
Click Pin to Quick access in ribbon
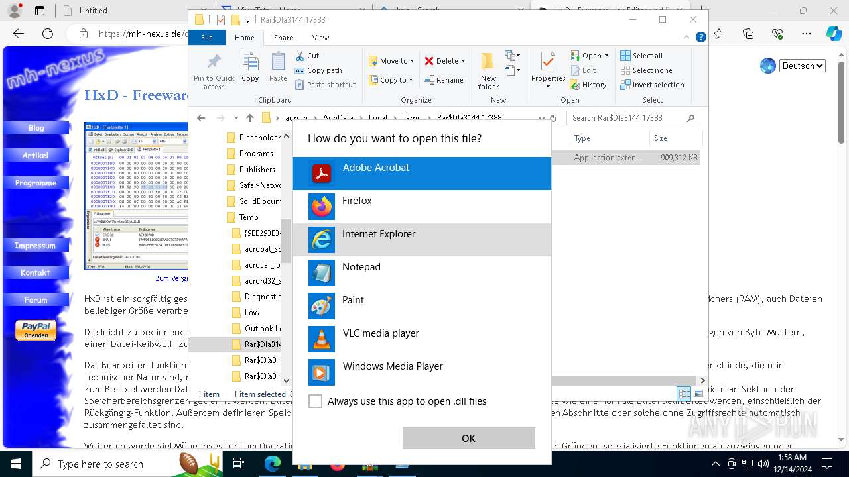pos(214,72)
